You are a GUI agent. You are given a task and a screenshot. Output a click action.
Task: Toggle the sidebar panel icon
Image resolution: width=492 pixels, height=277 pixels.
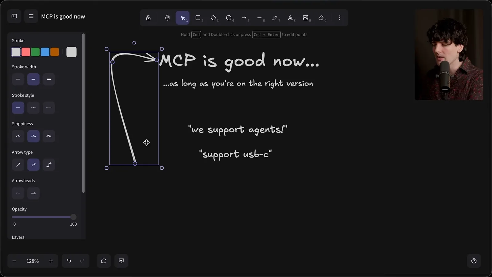14,16
